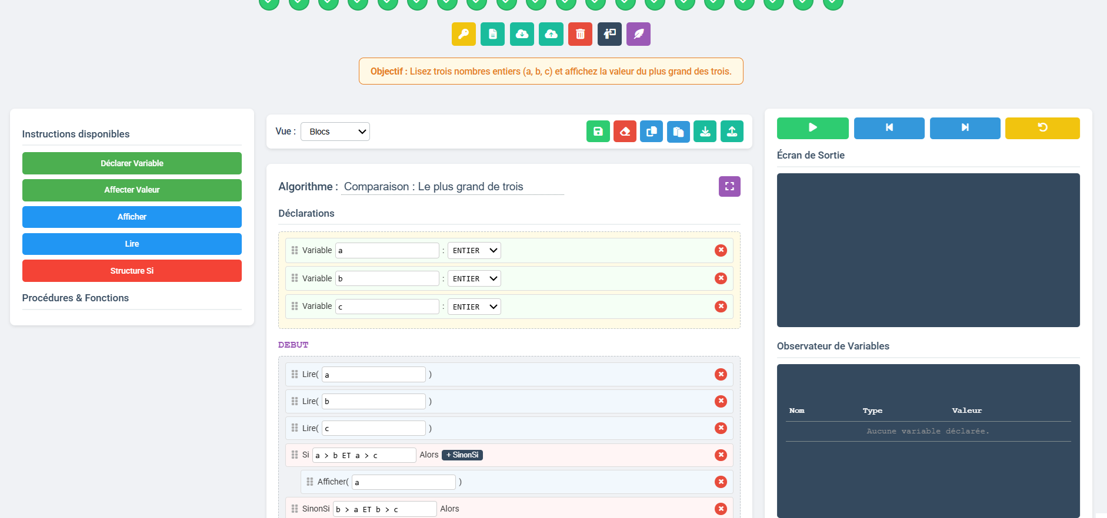
Task: Click the yellow reset arrow button
Action: click(1042, 128)
